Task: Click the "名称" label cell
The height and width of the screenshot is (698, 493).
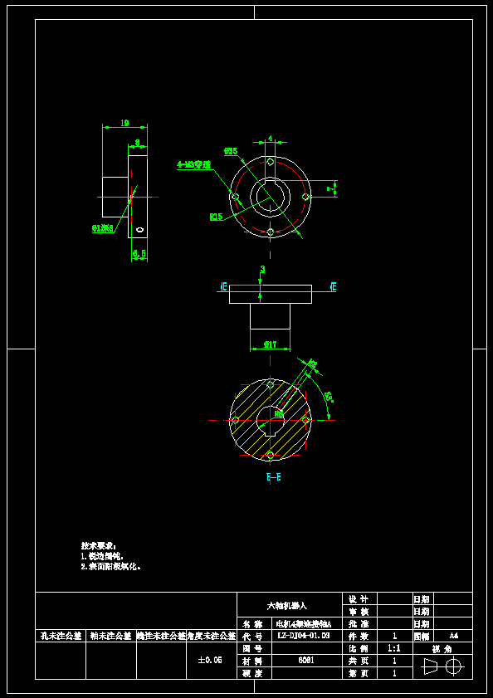Action: (x=255, y=623)
